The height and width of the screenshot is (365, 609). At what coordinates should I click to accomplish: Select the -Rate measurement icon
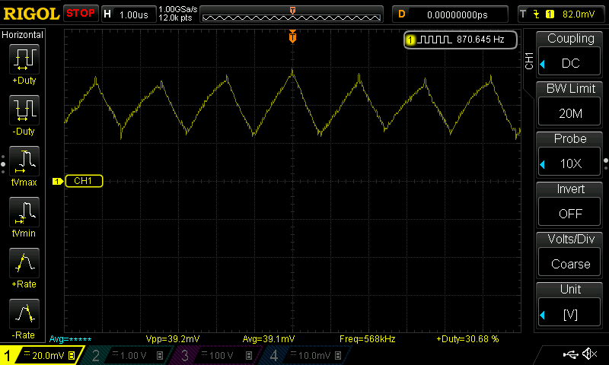[x=24, y=314]
